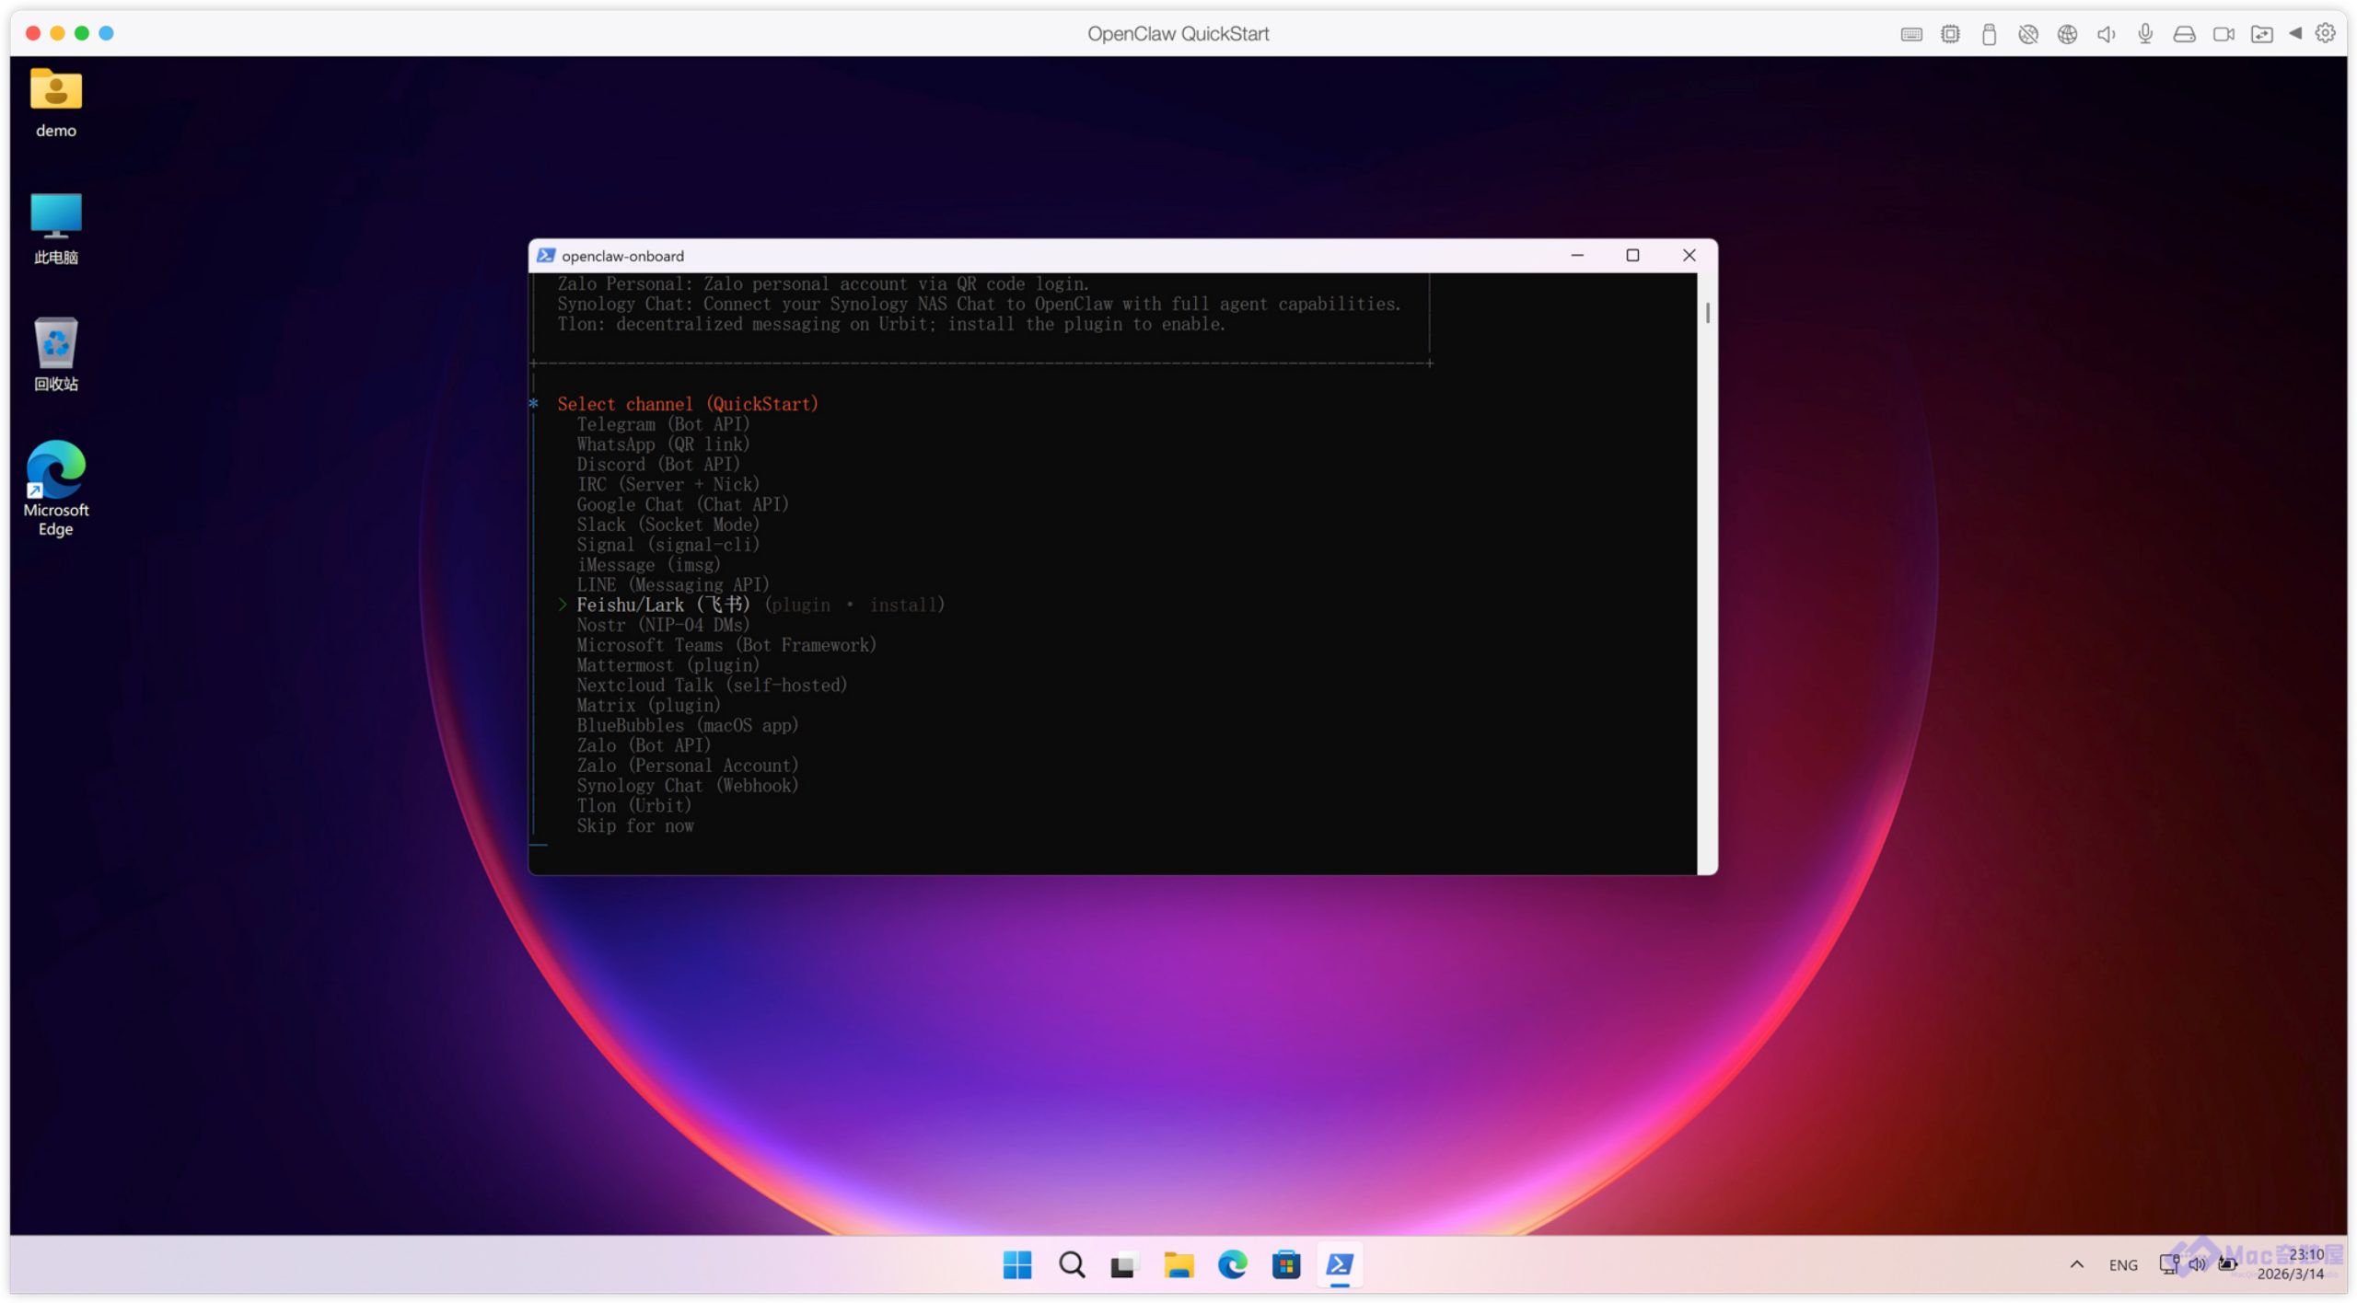Open the demo folder on desktop
2357x1303 pixels.
[55, 102]
